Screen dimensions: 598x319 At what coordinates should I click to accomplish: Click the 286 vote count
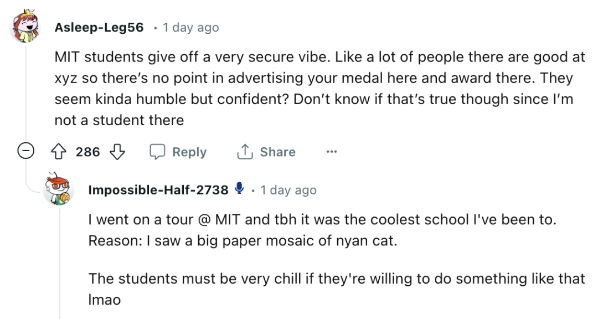pos(88,152)
